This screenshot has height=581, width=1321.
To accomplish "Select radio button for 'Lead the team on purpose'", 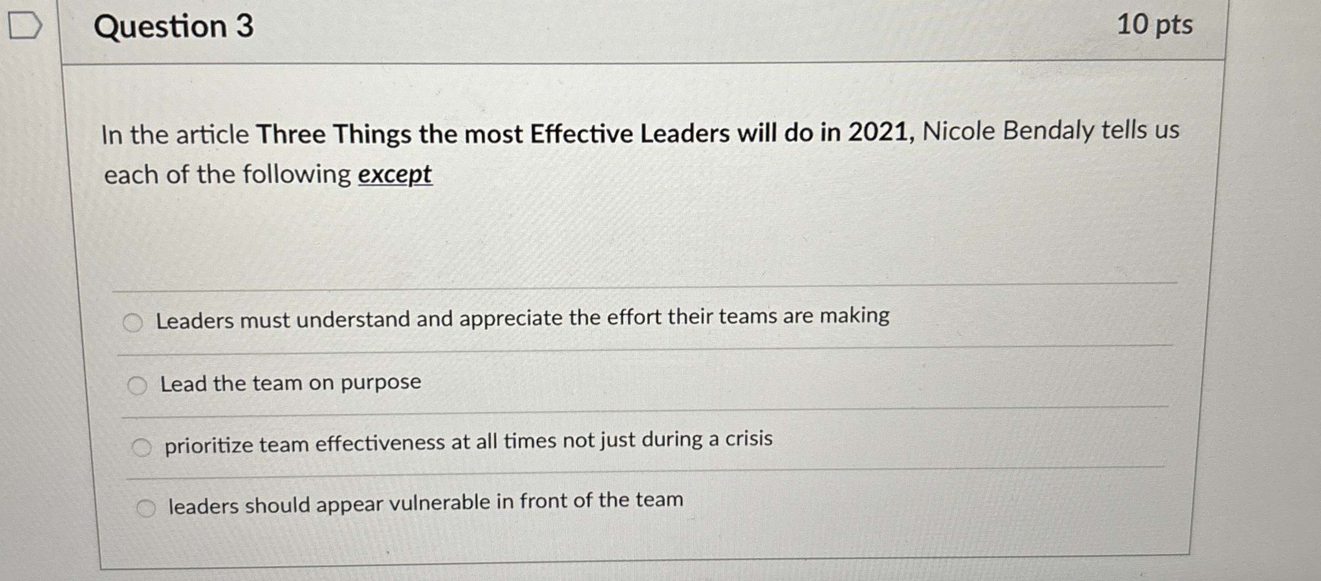I will [x=138, y=384].
